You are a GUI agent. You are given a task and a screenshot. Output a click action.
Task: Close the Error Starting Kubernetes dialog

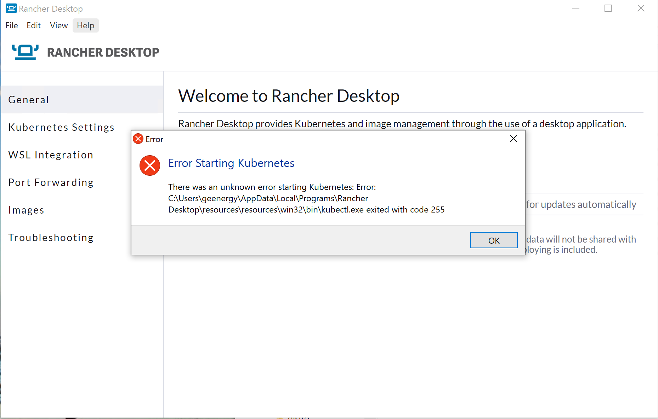pos(513,139)
